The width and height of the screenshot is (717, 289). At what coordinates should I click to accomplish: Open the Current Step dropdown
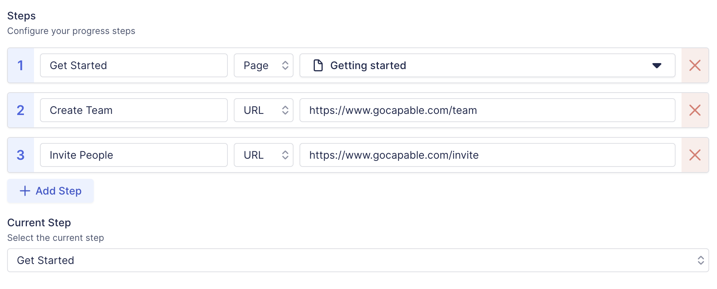pyautogui.click(x=358, y=260)
